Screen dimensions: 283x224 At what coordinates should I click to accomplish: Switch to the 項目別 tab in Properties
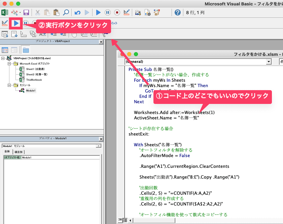click(x=19, y=152)
